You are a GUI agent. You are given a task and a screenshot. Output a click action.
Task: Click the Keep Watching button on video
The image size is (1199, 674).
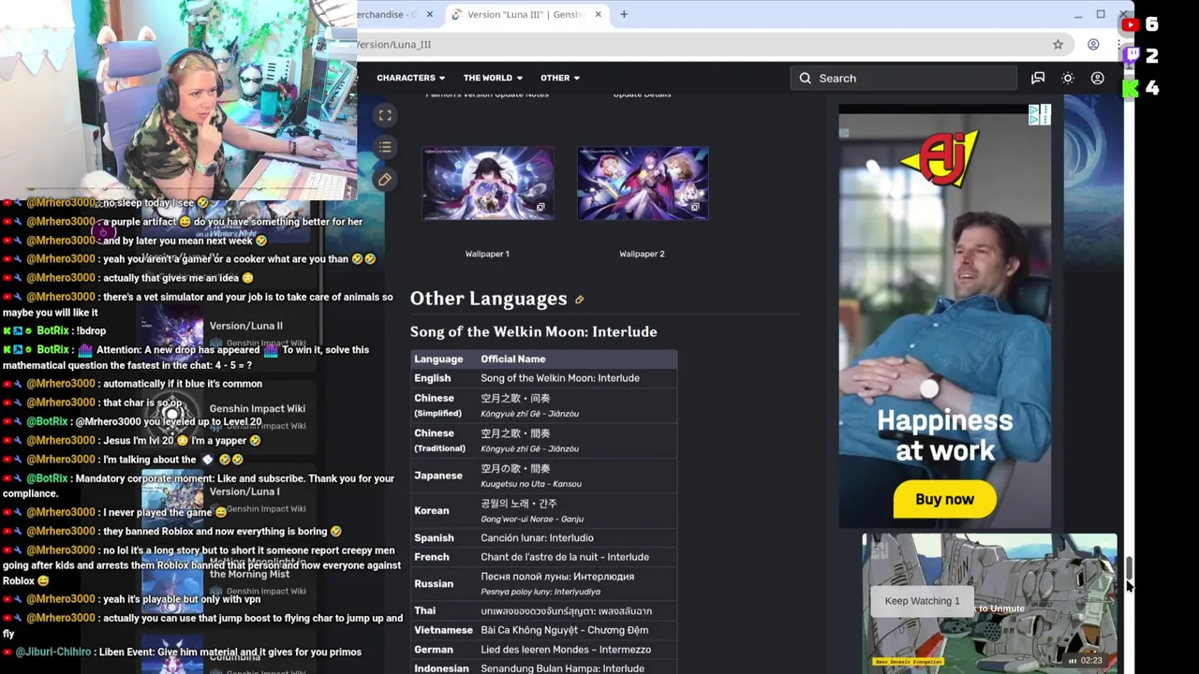point(923,601)
